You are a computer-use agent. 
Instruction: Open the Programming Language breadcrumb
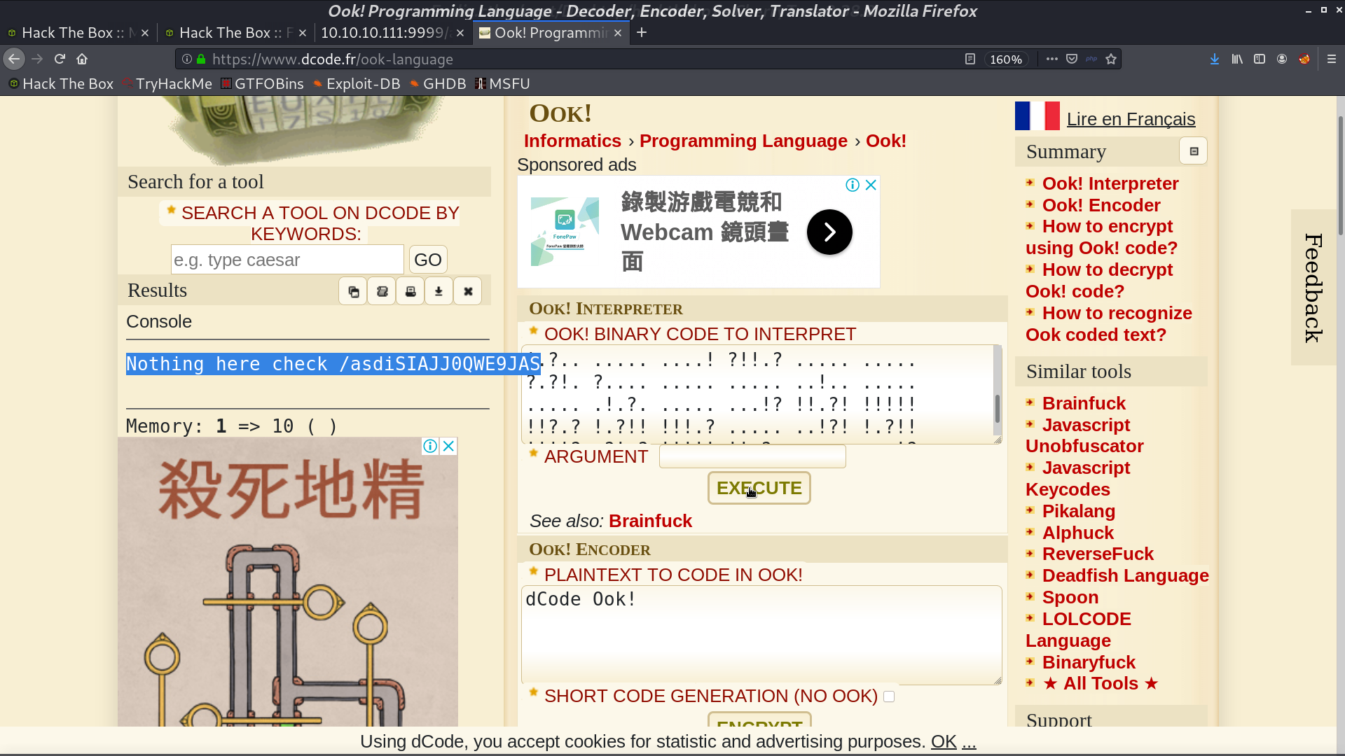(743, 141)
